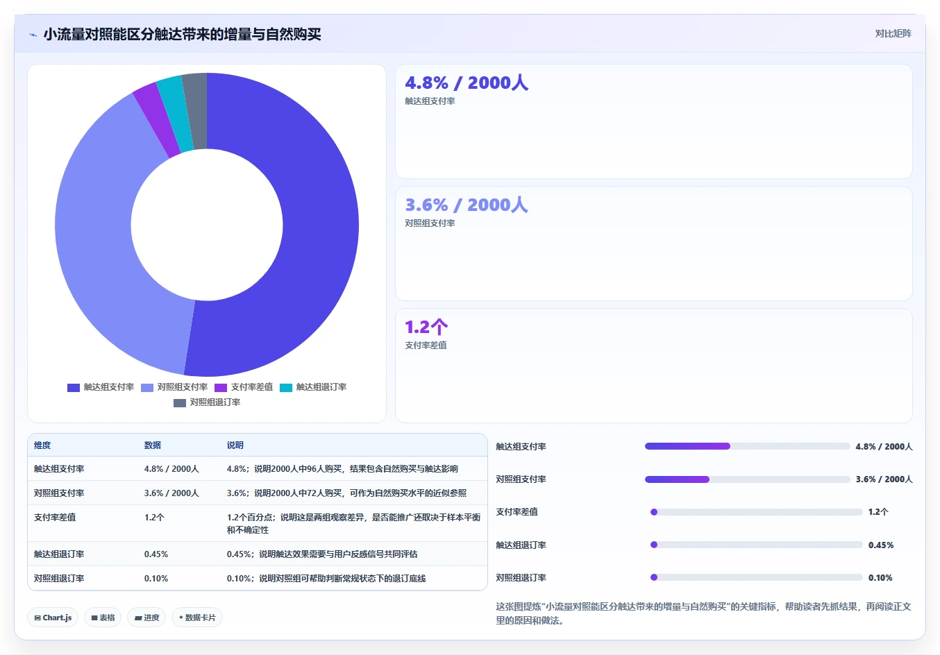Click the 数据卡片 tag chip
This screenshot has height=655, width=940.
tap(197, 618)
